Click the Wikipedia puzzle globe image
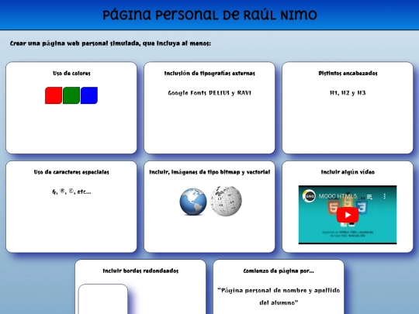This screenshot has width=419, height=314. (x=226, y=201)
